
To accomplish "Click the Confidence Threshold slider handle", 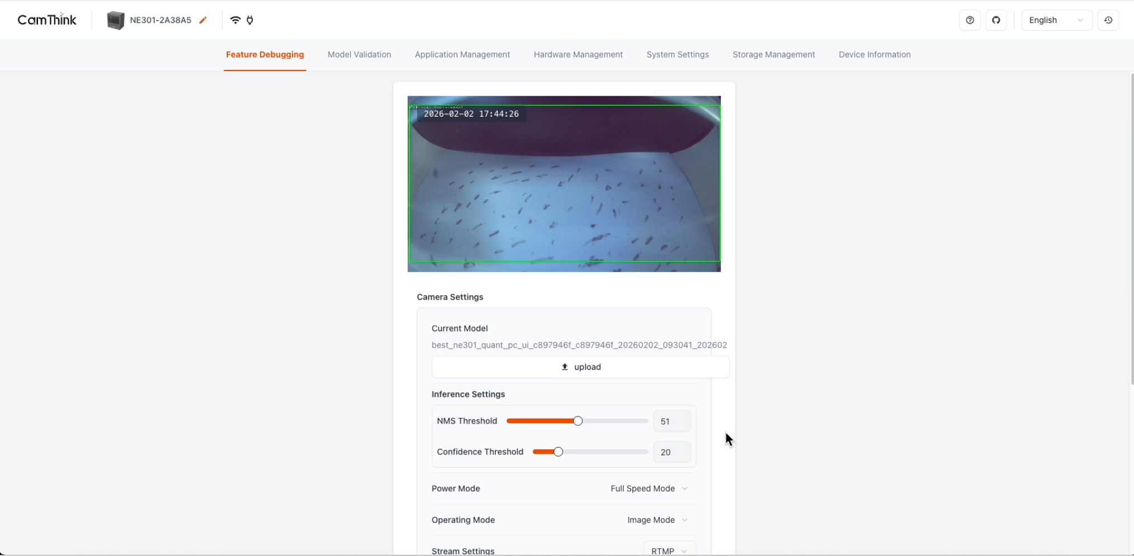I will pos(558,452).
